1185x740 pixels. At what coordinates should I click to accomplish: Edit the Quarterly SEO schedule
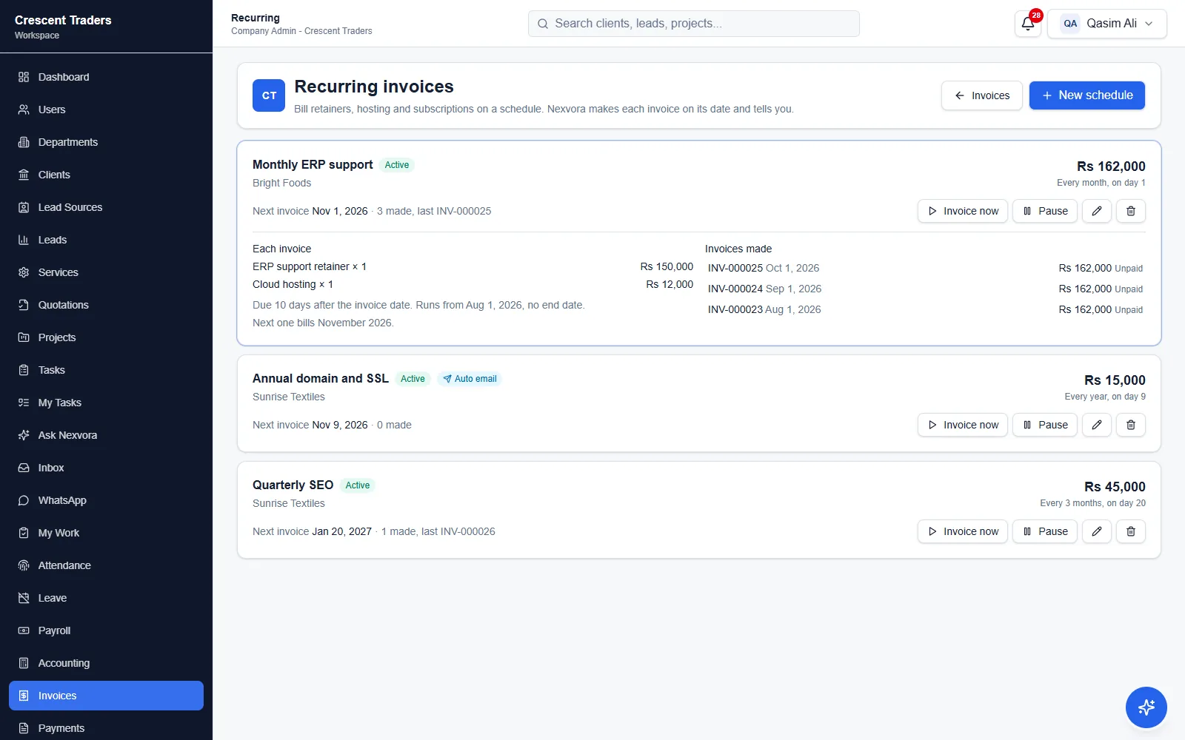1097,531
